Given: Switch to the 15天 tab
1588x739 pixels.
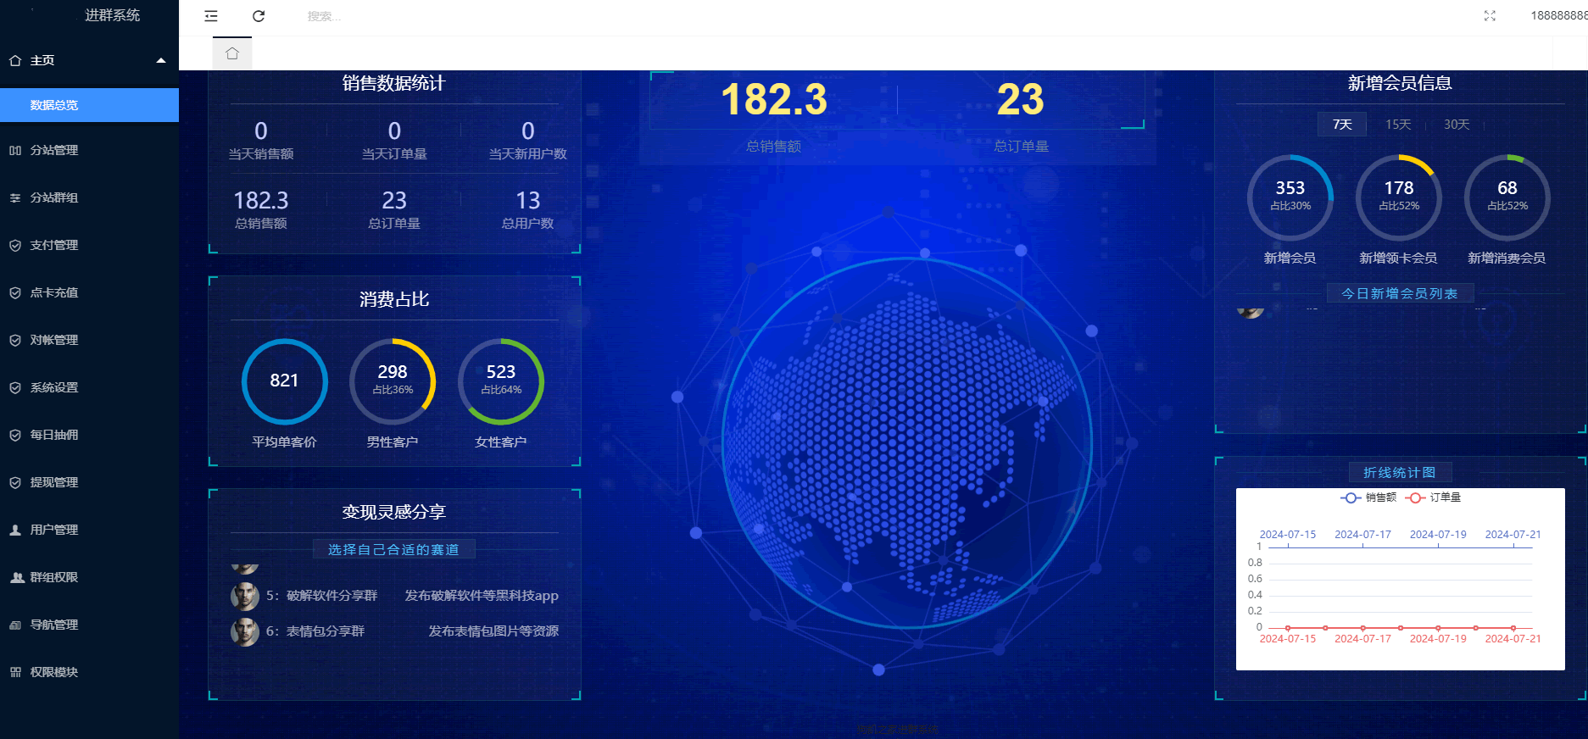Looking at the screenshot, I should click(1398, 125).
